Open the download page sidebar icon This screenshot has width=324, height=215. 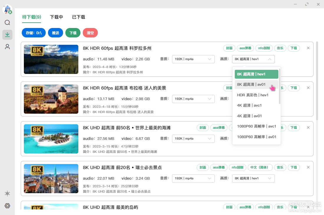[x=7, y=34]
